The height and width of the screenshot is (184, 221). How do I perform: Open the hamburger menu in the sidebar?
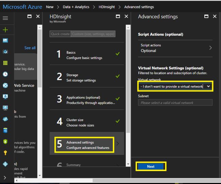click(5, 18)
